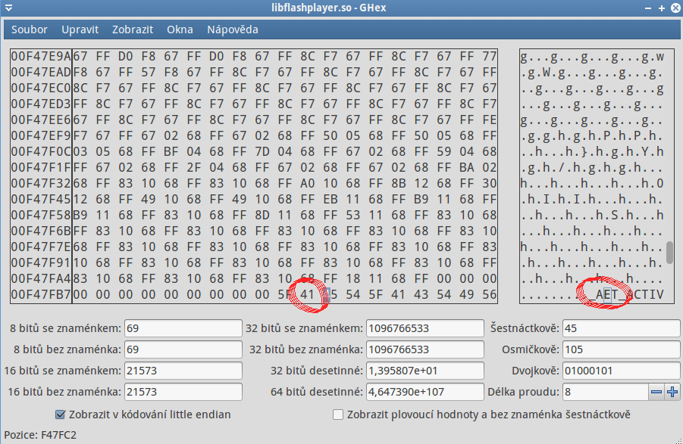
Task: Click hex byte 2F in row 00F47F1F
Action: point(193,168)
